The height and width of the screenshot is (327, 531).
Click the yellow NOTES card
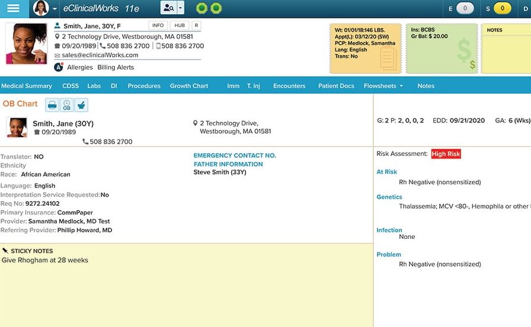pyautogui.click(x=506, y=48)
